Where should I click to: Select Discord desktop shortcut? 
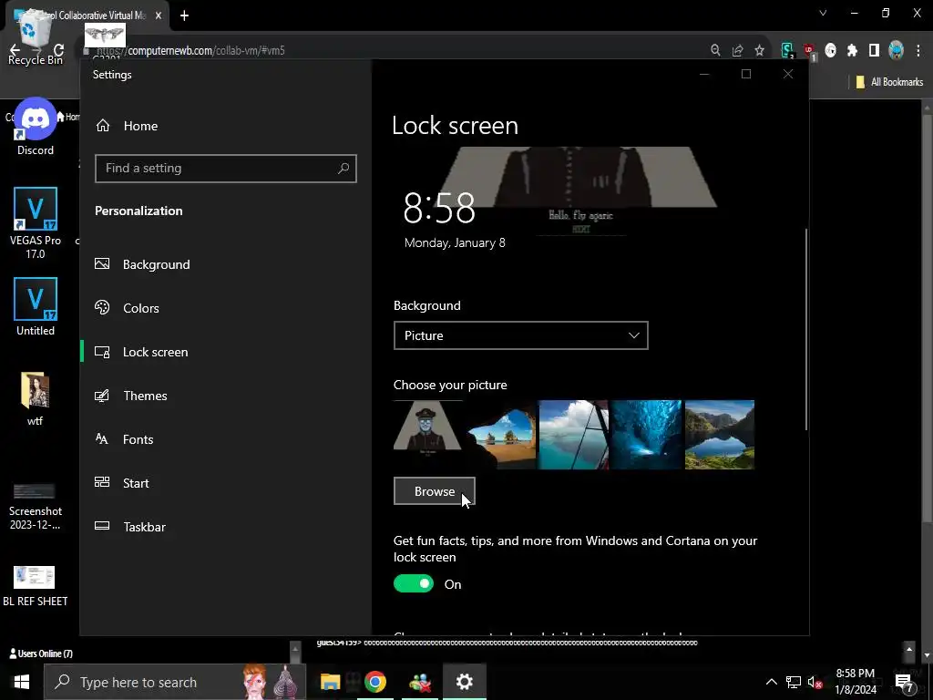[36, 128]
